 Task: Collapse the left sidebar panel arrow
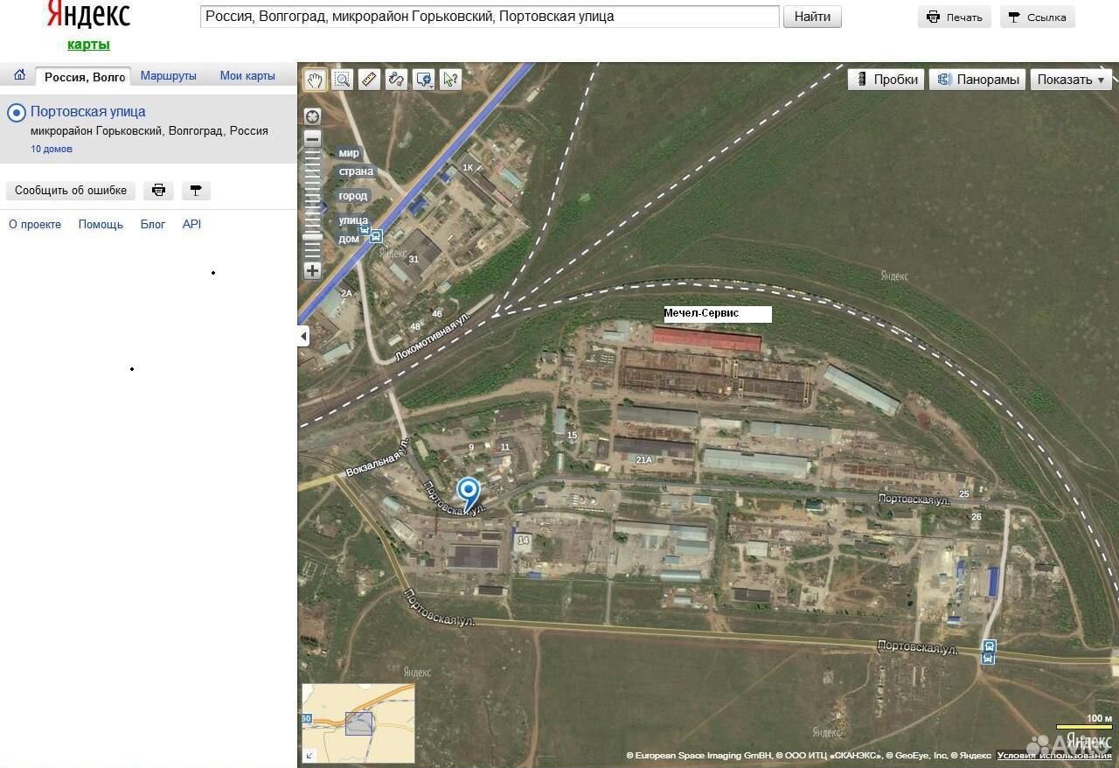(x=303, y=336)
